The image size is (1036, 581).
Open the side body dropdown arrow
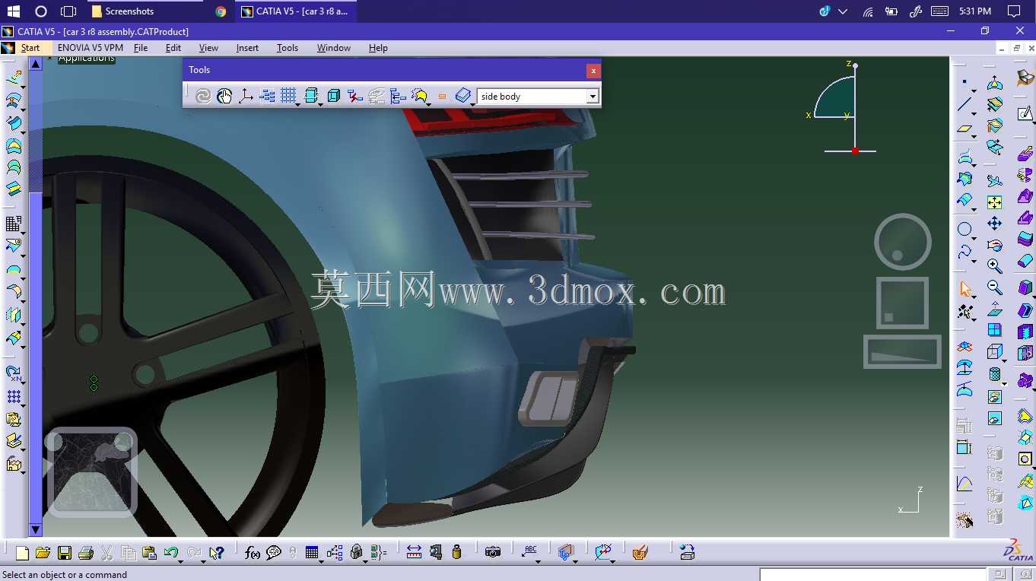coord(592,97)
